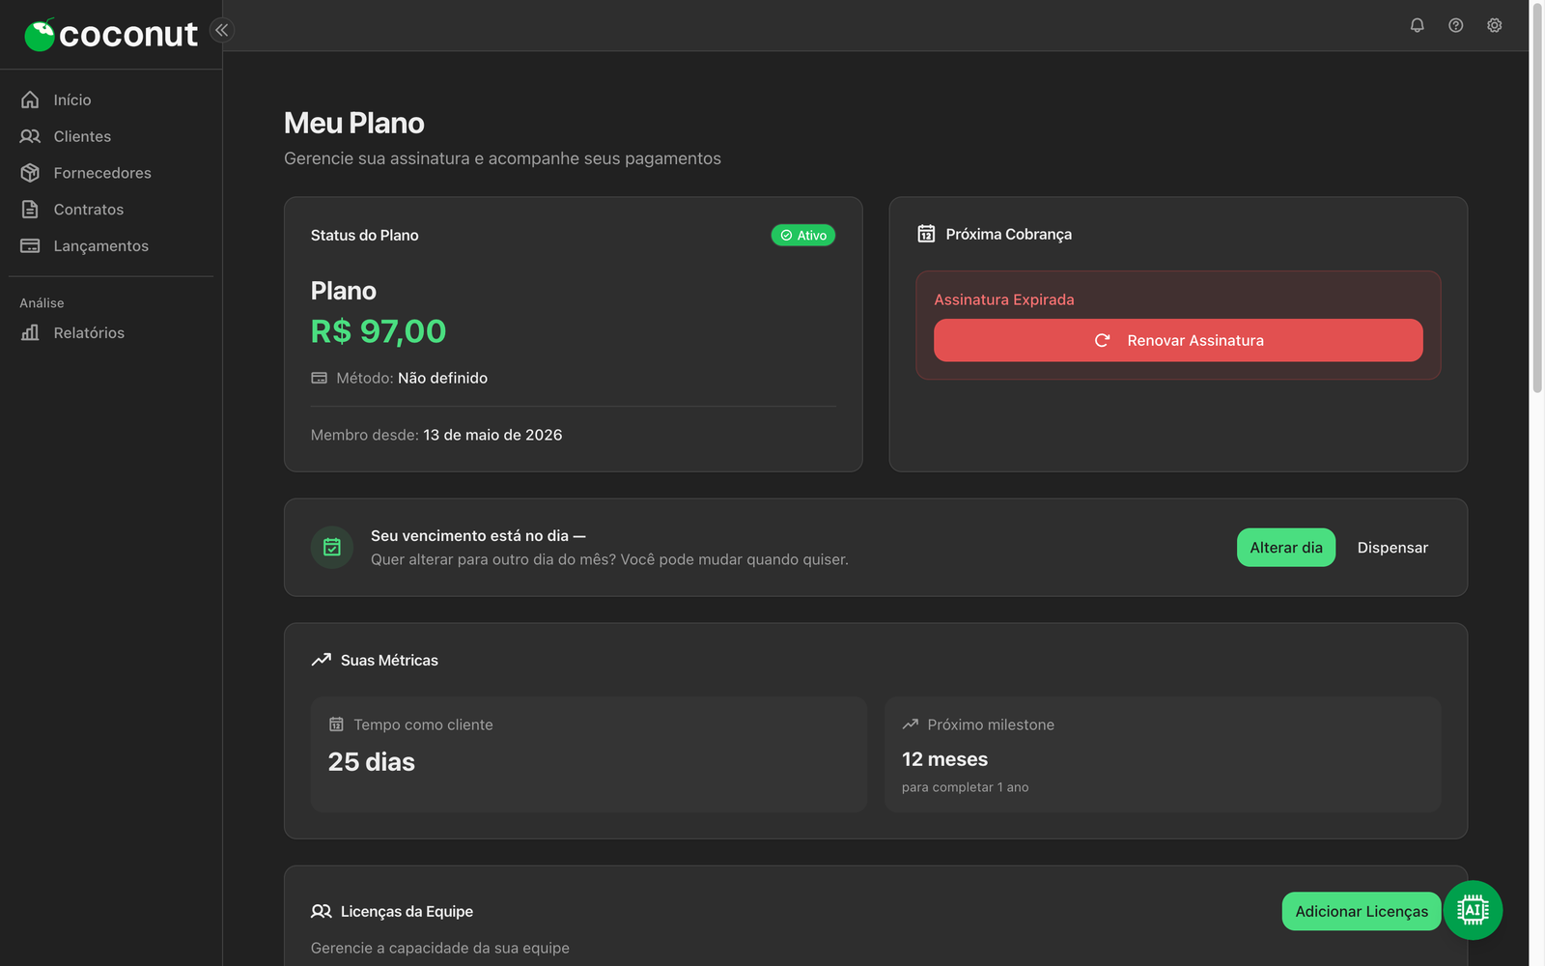
Task: Click 'Seu vencimento está no dia' text
Action: (x=469, y=535)
